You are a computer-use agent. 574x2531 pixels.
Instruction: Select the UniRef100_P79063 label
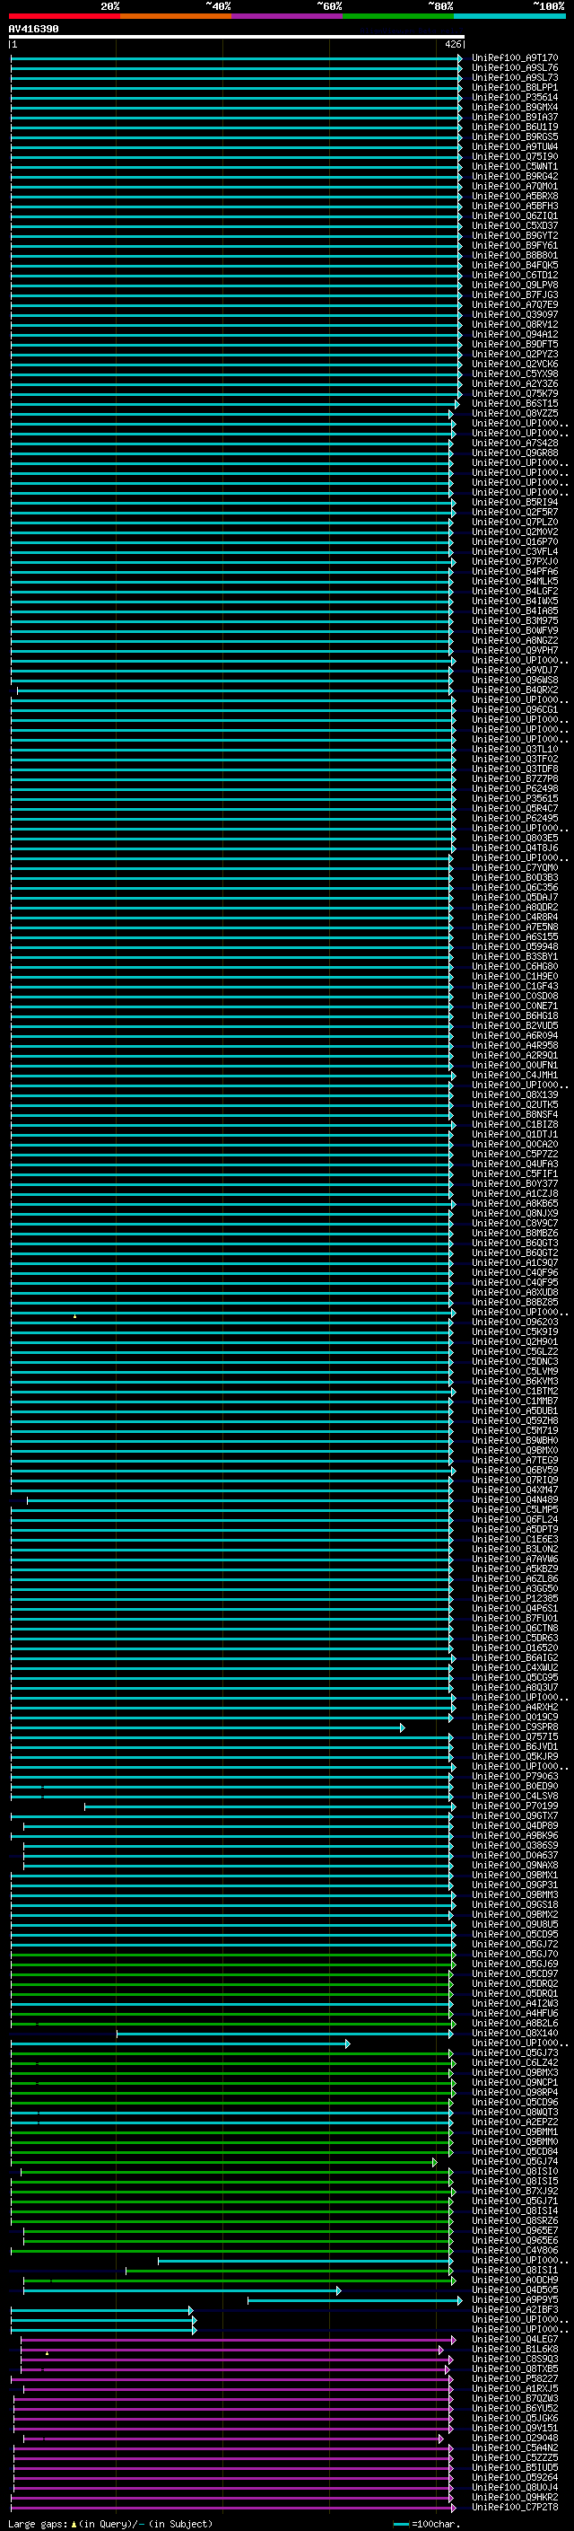(514, 1778)
